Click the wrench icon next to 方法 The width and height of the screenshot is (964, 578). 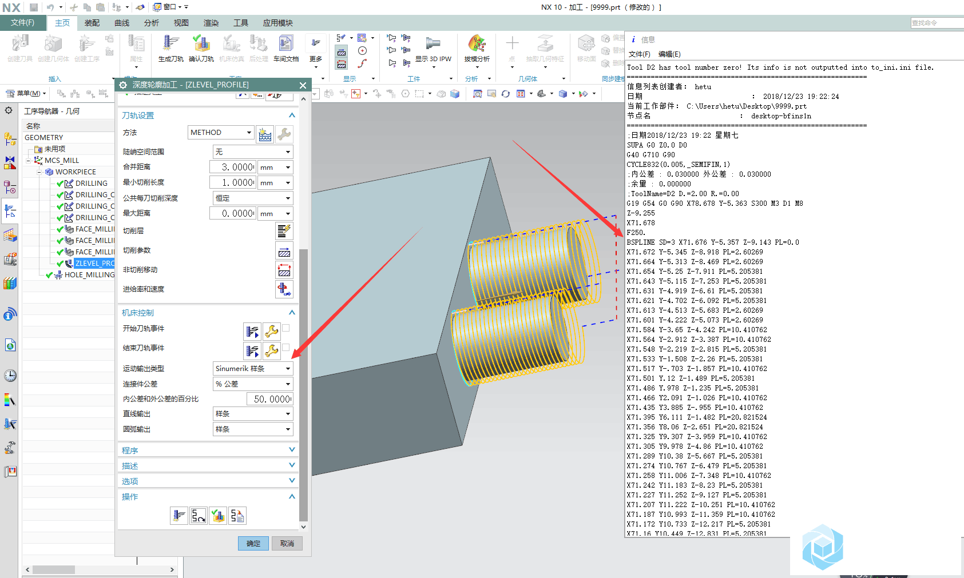click(x=284, y=134)
